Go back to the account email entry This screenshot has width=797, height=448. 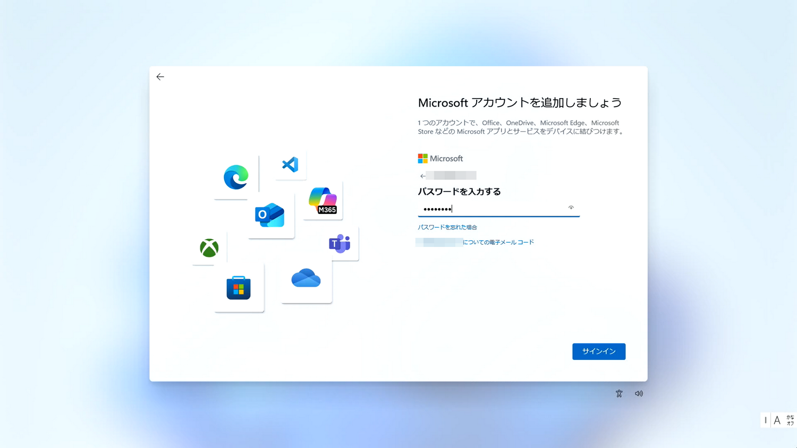[x=423, y=176]
